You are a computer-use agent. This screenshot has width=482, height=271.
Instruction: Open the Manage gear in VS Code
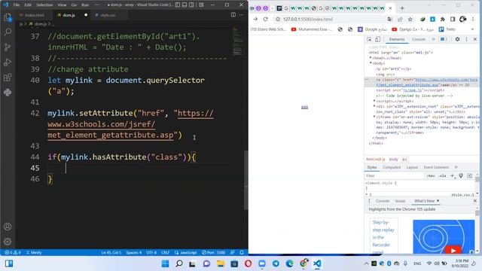tap(8, 242)
